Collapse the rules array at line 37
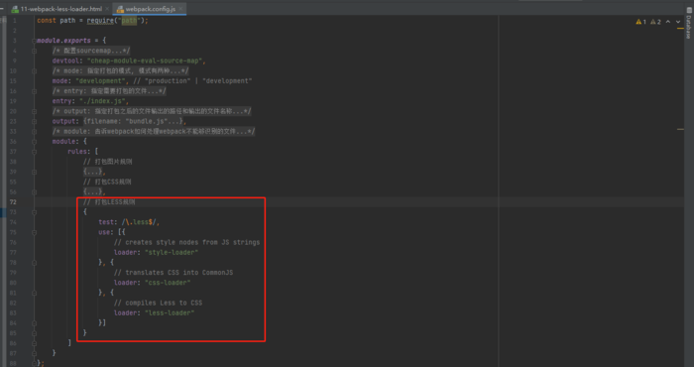This screenshot has height=367, width=694. tap(34, 152)
